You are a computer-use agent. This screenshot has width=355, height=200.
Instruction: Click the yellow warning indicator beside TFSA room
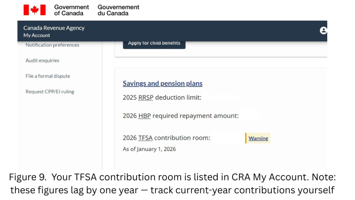[246, 138]
